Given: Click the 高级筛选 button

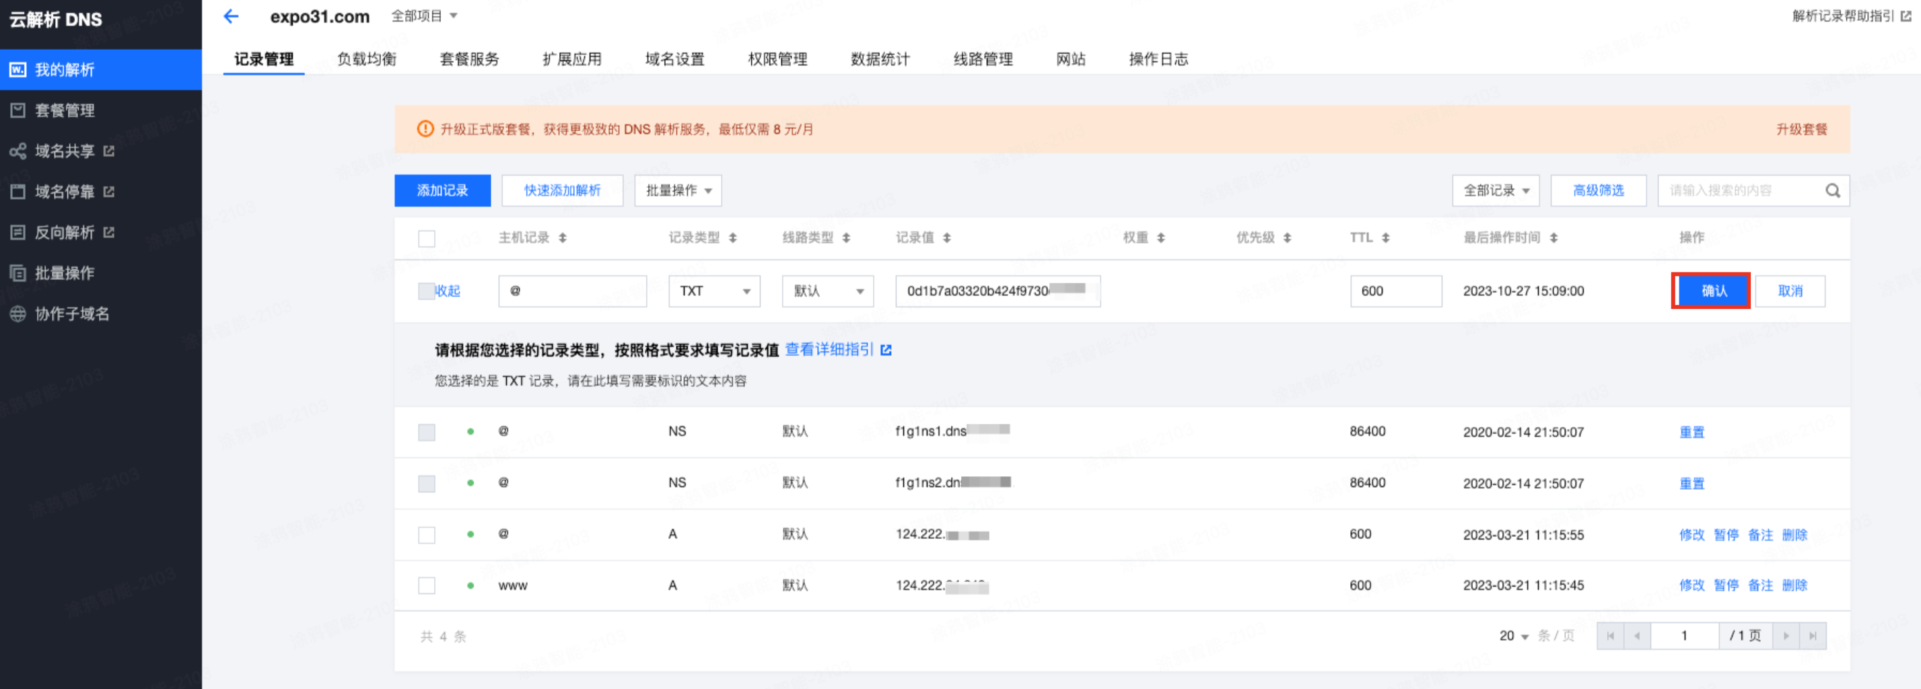Looking at the screenshot, I should coord(1598,190).
